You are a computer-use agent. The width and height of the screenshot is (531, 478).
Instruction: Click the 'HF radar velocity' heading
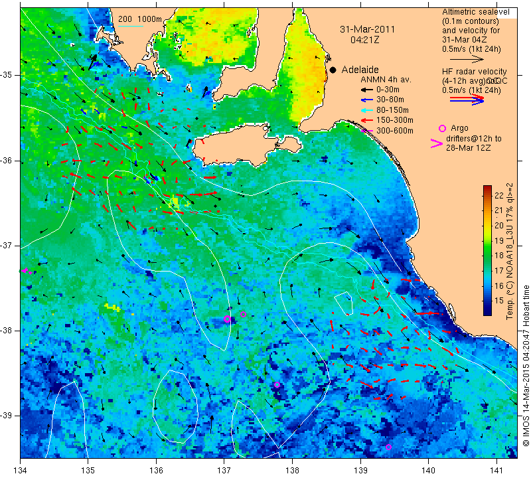pos(475,72)
